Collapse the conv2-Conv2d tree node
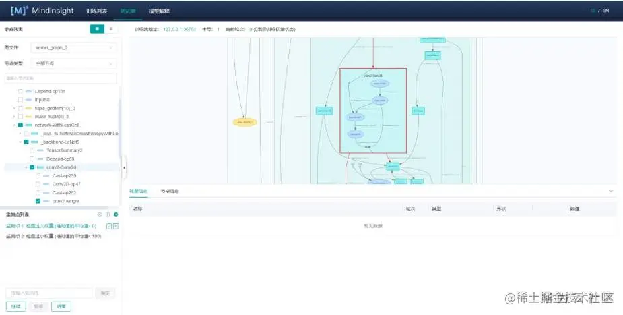 pos(26,167)
